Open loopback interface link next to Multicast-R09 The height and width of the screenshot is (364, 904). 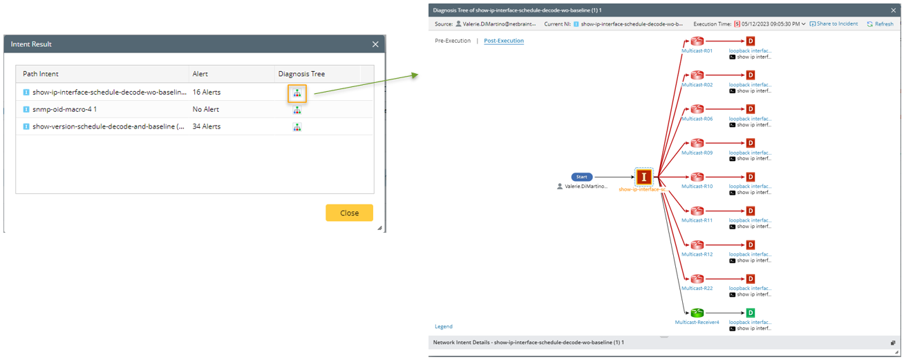(x=750, y=152)
